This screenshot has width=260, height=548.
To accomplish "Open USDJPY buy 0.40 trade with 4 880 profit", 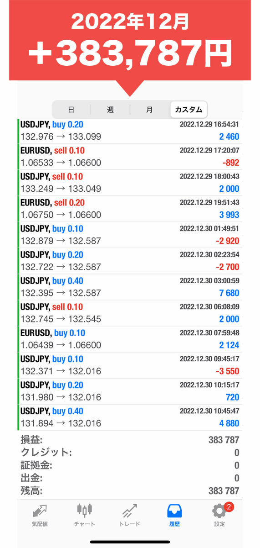I will 130,417.
